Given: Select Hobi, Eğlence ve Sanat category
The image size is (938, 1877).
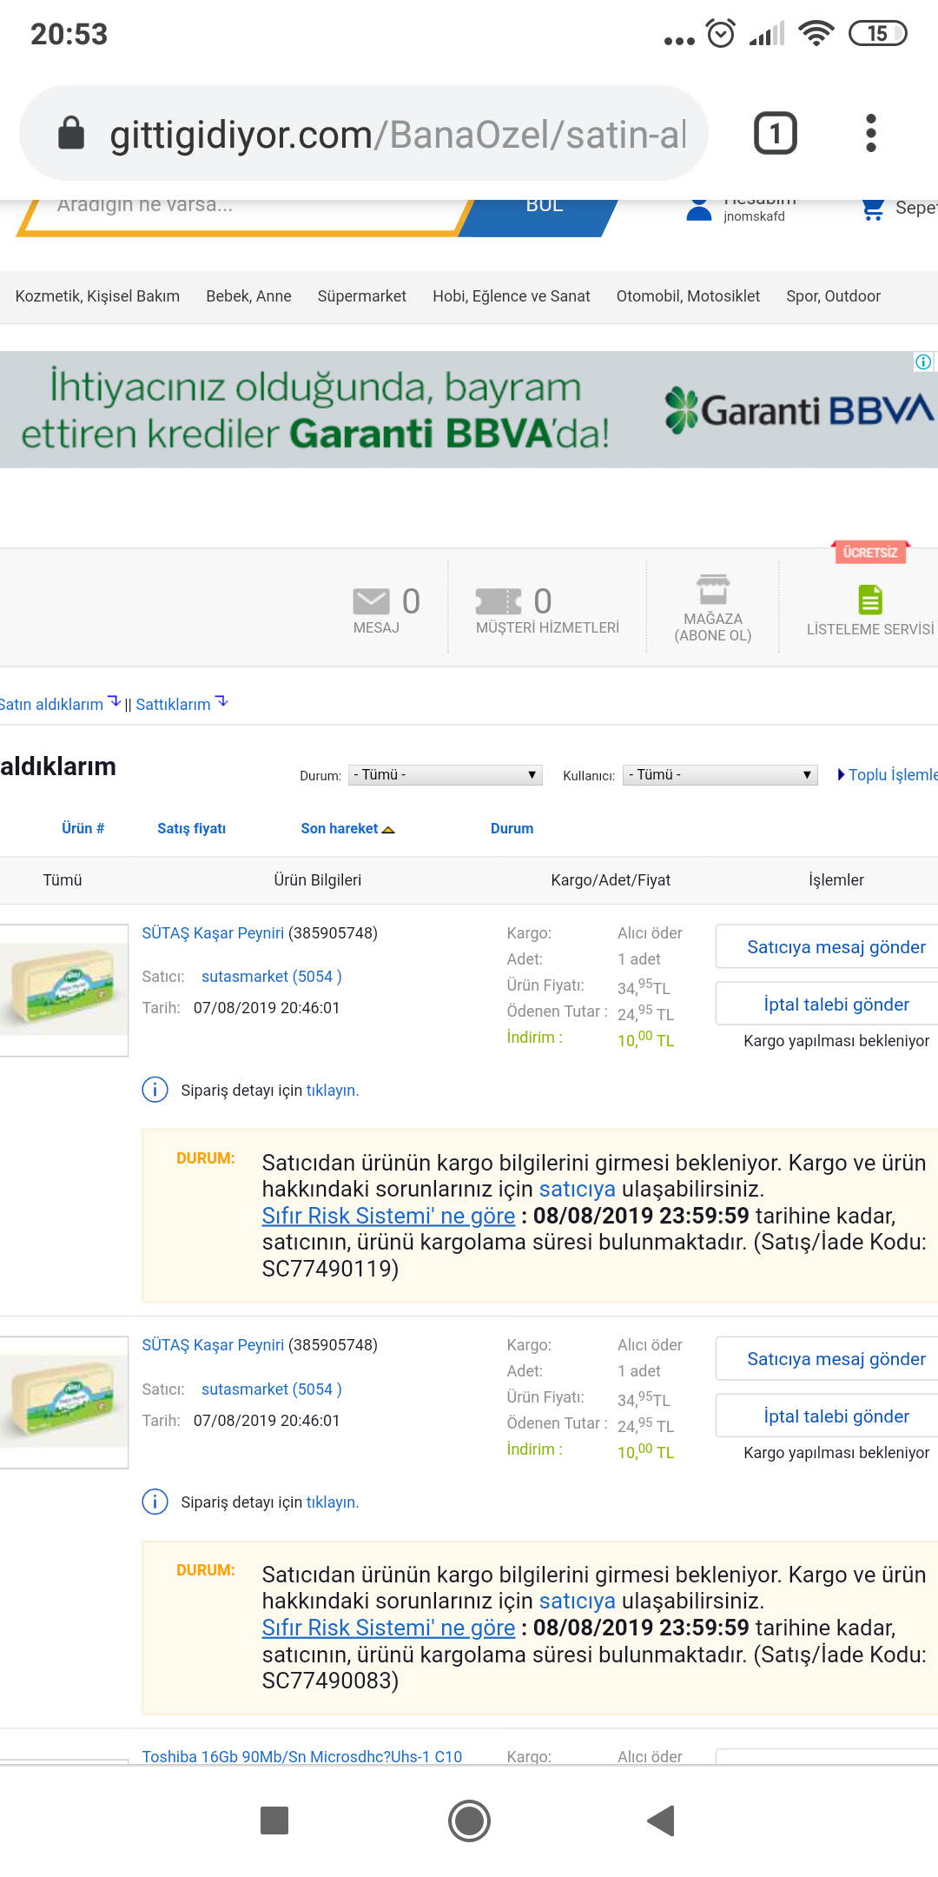Looking at the screenshot, I should point(512,296).
